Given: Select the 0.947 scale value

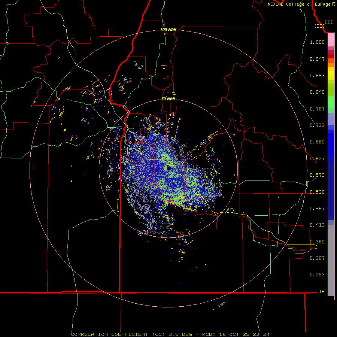Looking at the screenshot, I should coord(317,59).
